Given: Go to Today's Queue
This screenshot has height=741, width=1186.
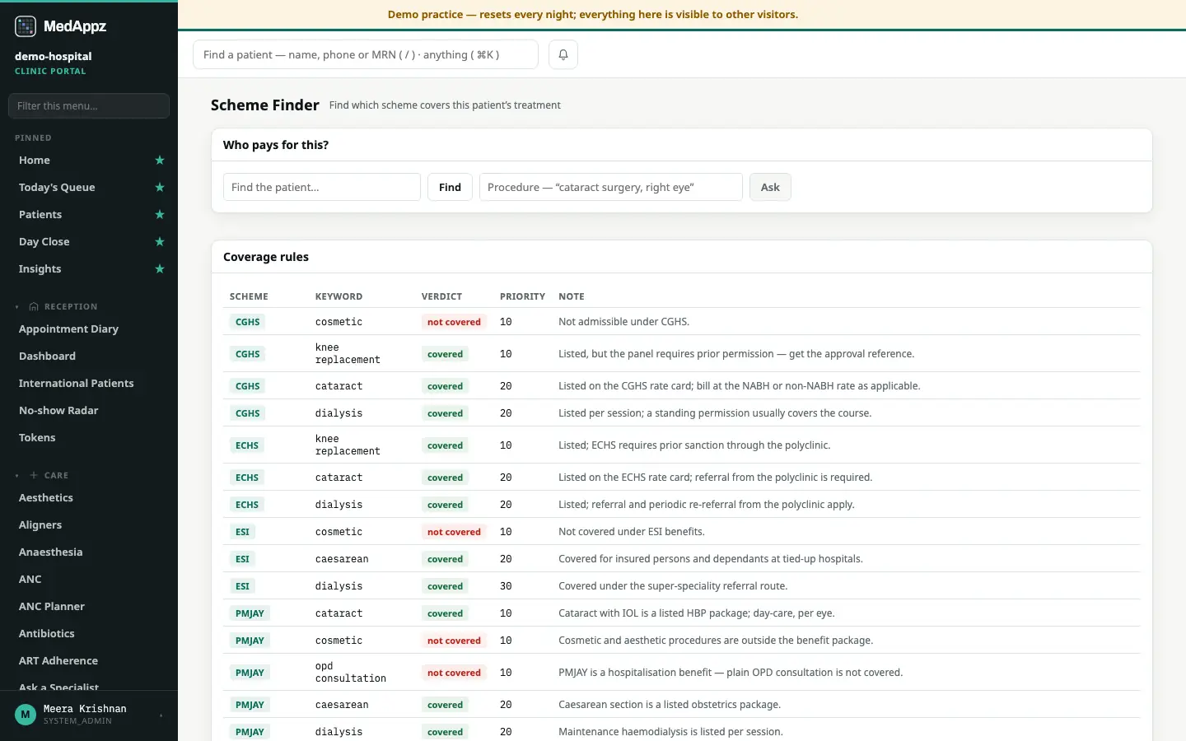Looking at the screenshot, I should (x=57, y=188).
